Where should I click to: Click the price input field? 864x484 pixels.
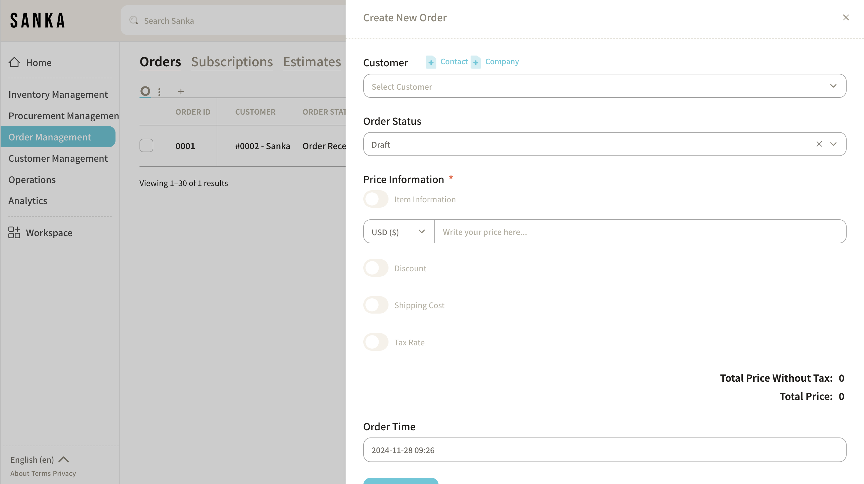point(640,232)
